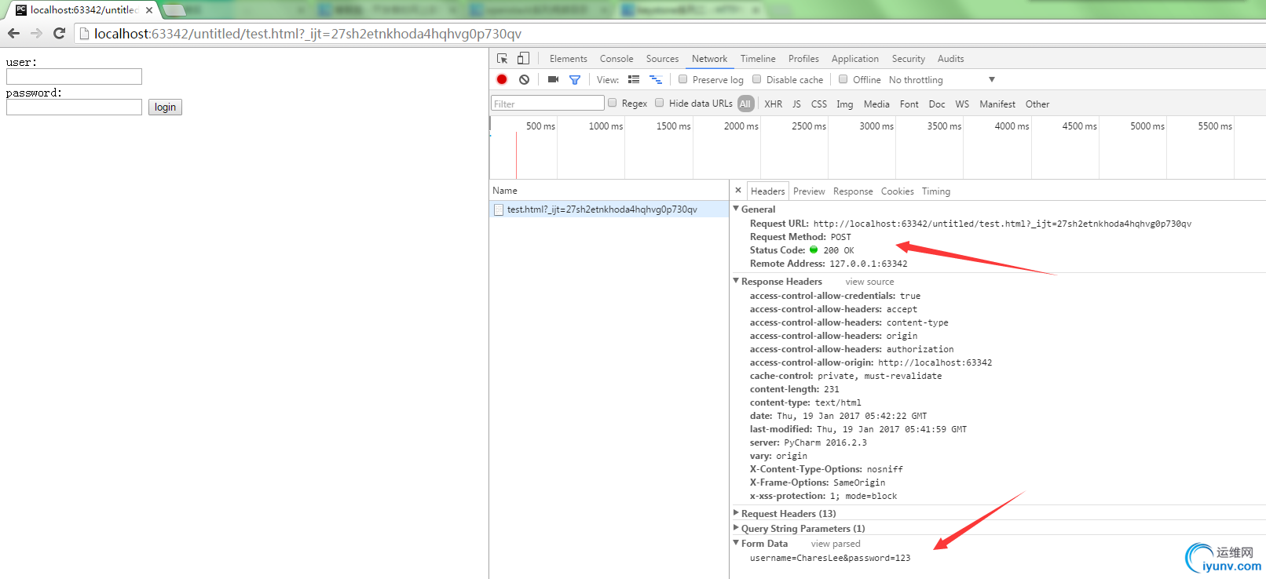This screenshot has width=1266, height=579.
Task: Toggle the overview waterfall view icon
Action: (x=656, y=79)
